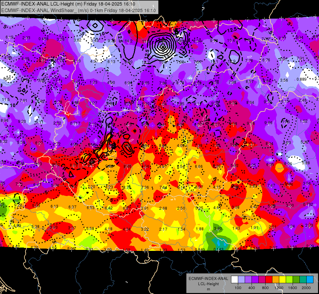Click the wind shear value "7.64"
Viewport: 319px width, 294px height.
163,187
